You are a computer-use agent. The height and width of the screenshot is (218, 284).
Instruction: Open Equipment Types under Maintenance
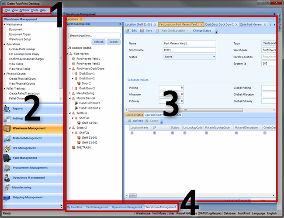pyautogui.click(x=20, y=34)
